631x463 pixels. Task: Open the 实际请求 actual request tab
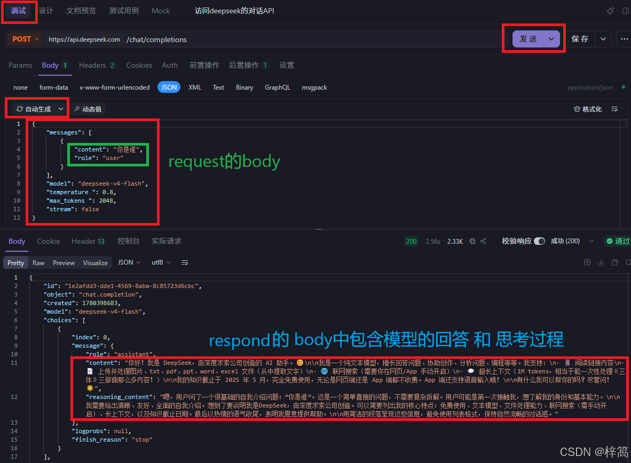(x=166, y=241)
